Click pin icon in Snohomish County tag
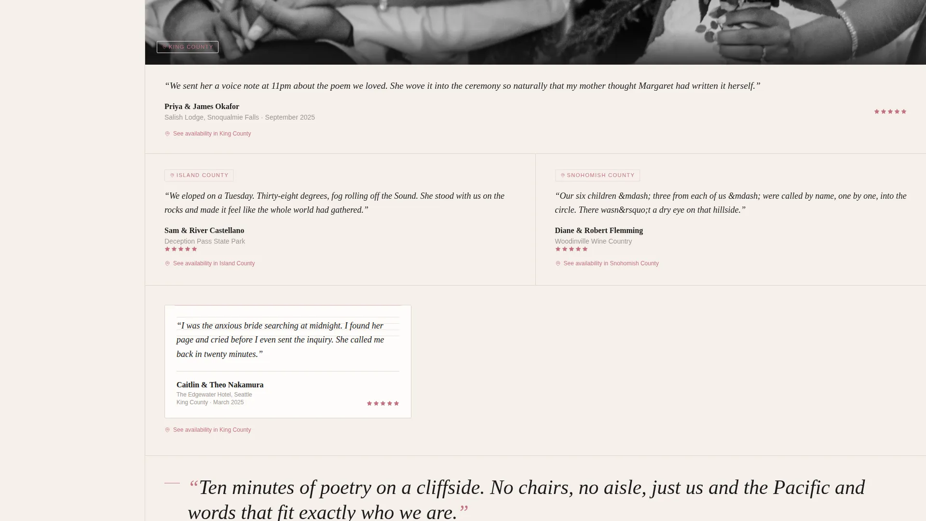Image resolution: width=926 pixels, height=521 pixels. (x=563, y=175)
